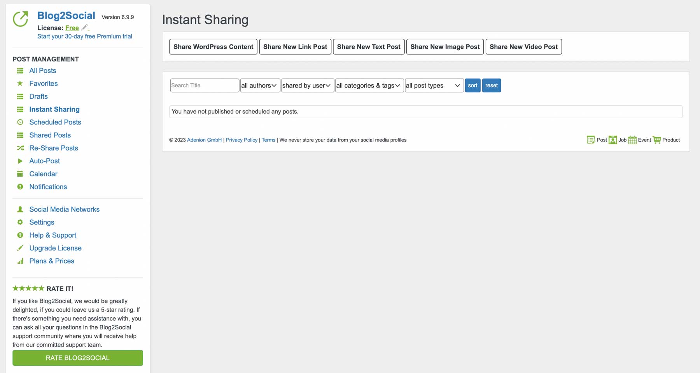Click the Auto-Post play icon

20,161
